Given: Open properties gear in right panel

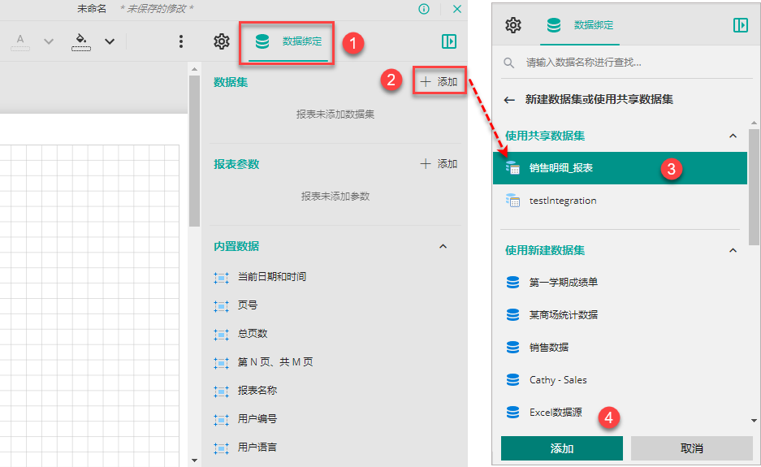Looking at the screenshot, I should 513,24.
